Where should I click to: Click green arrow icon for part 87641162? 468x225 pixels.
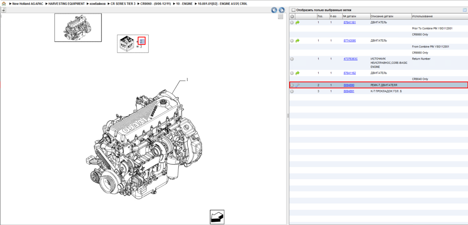tap(297, 73)
